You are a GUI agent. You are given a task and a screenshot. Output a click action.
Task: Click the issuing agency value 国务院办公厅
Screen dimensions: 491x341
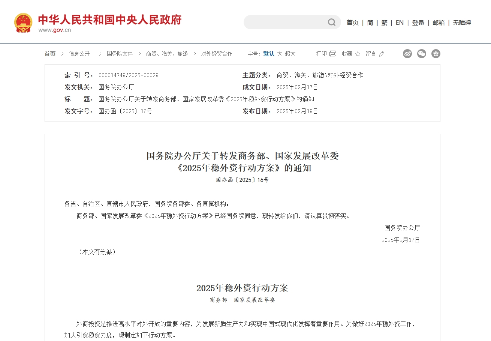117,87
